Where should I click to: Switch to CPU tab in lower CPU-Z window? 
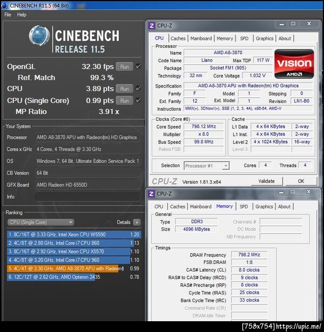[x=159, y=207]
